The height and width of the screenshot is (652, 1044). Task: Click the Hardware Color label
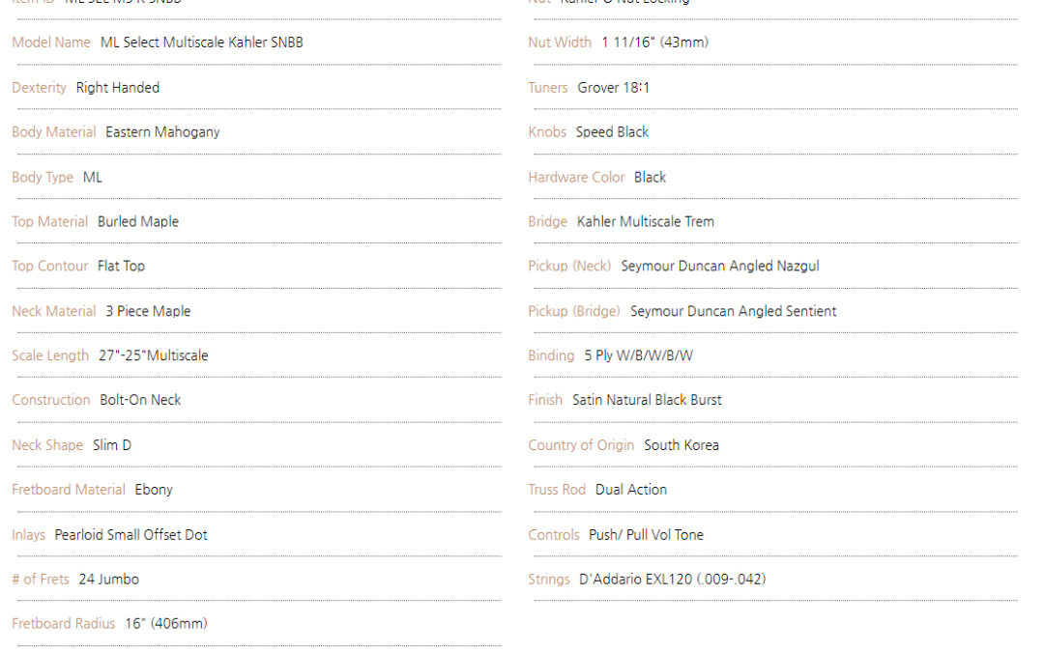tap(576, 177)
